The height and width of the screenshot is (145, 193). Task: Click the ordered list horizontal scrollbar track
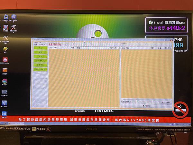point(146,99)
